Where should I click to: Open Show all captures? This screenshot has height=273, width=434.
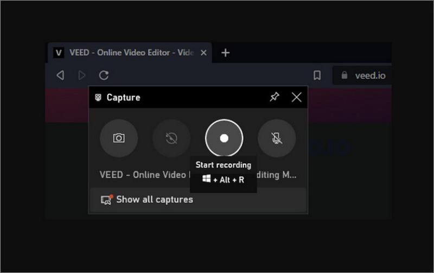click(154, 199)
